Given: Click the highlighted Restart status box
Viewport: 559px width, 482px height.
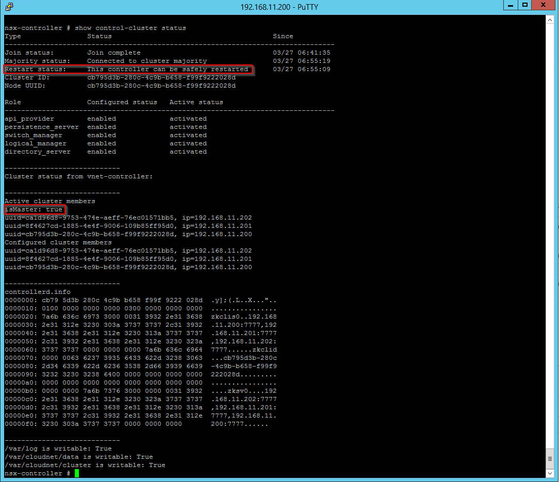Looking at the screenshot, I should point(126,69).
